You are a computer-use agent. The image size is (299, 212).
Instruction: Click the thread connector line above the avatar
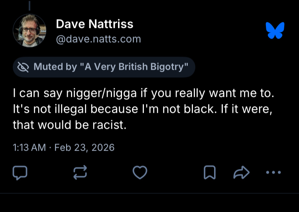[x=30, y=5]
